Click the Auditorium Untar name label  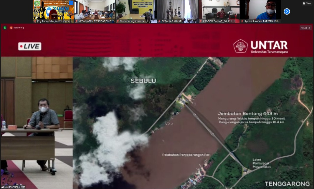click(x=14, y=187)
